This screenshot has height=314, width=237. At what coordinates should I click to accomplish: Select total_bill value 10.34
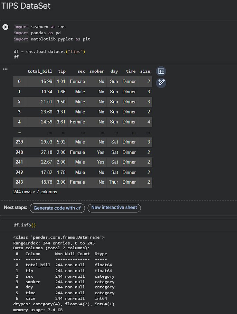47,92
